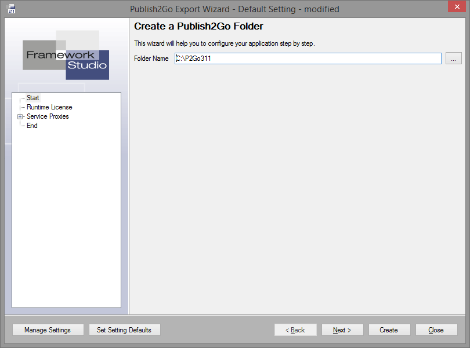
Task: Click the Close button at bottom right
Action: (x=436, y=329)
